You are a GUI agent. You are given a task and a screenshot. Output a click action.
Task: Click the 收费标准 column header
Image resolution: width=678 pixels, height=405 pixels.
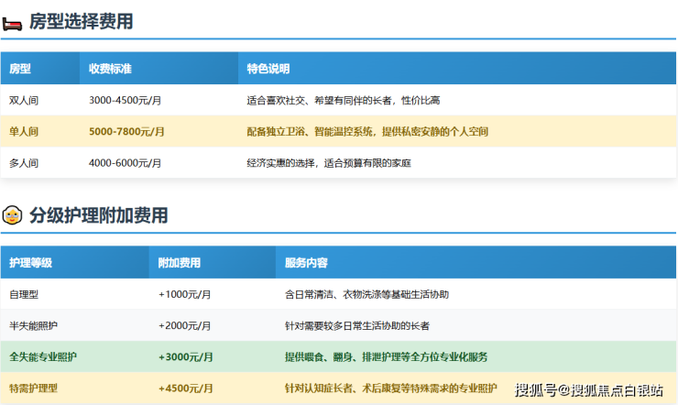pos(110,69)
